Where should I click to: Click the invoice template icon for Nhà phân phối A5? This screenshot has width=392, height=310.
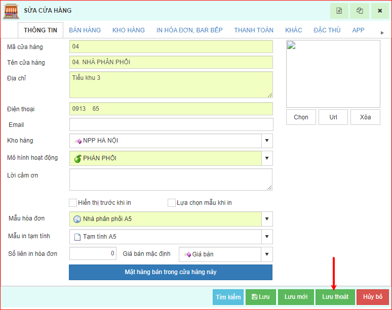(77, 219)
